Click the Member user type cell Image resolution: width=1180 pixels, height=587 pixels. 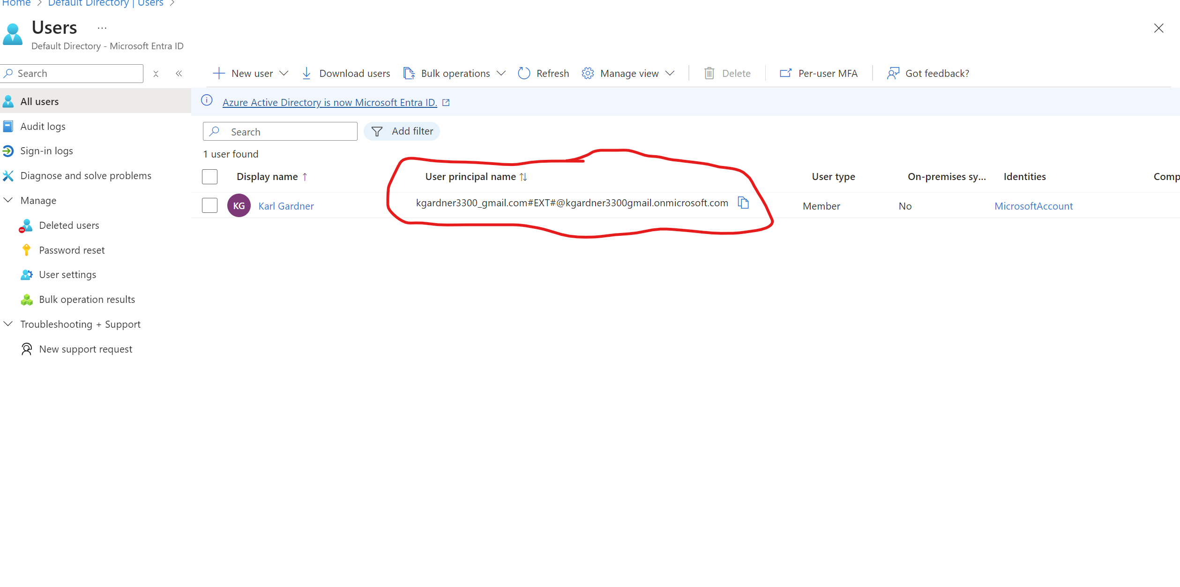[821, 206]
